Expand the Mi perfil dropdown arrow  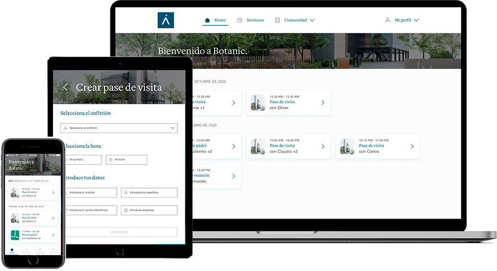pyautogui.click(x=417, y=20)
